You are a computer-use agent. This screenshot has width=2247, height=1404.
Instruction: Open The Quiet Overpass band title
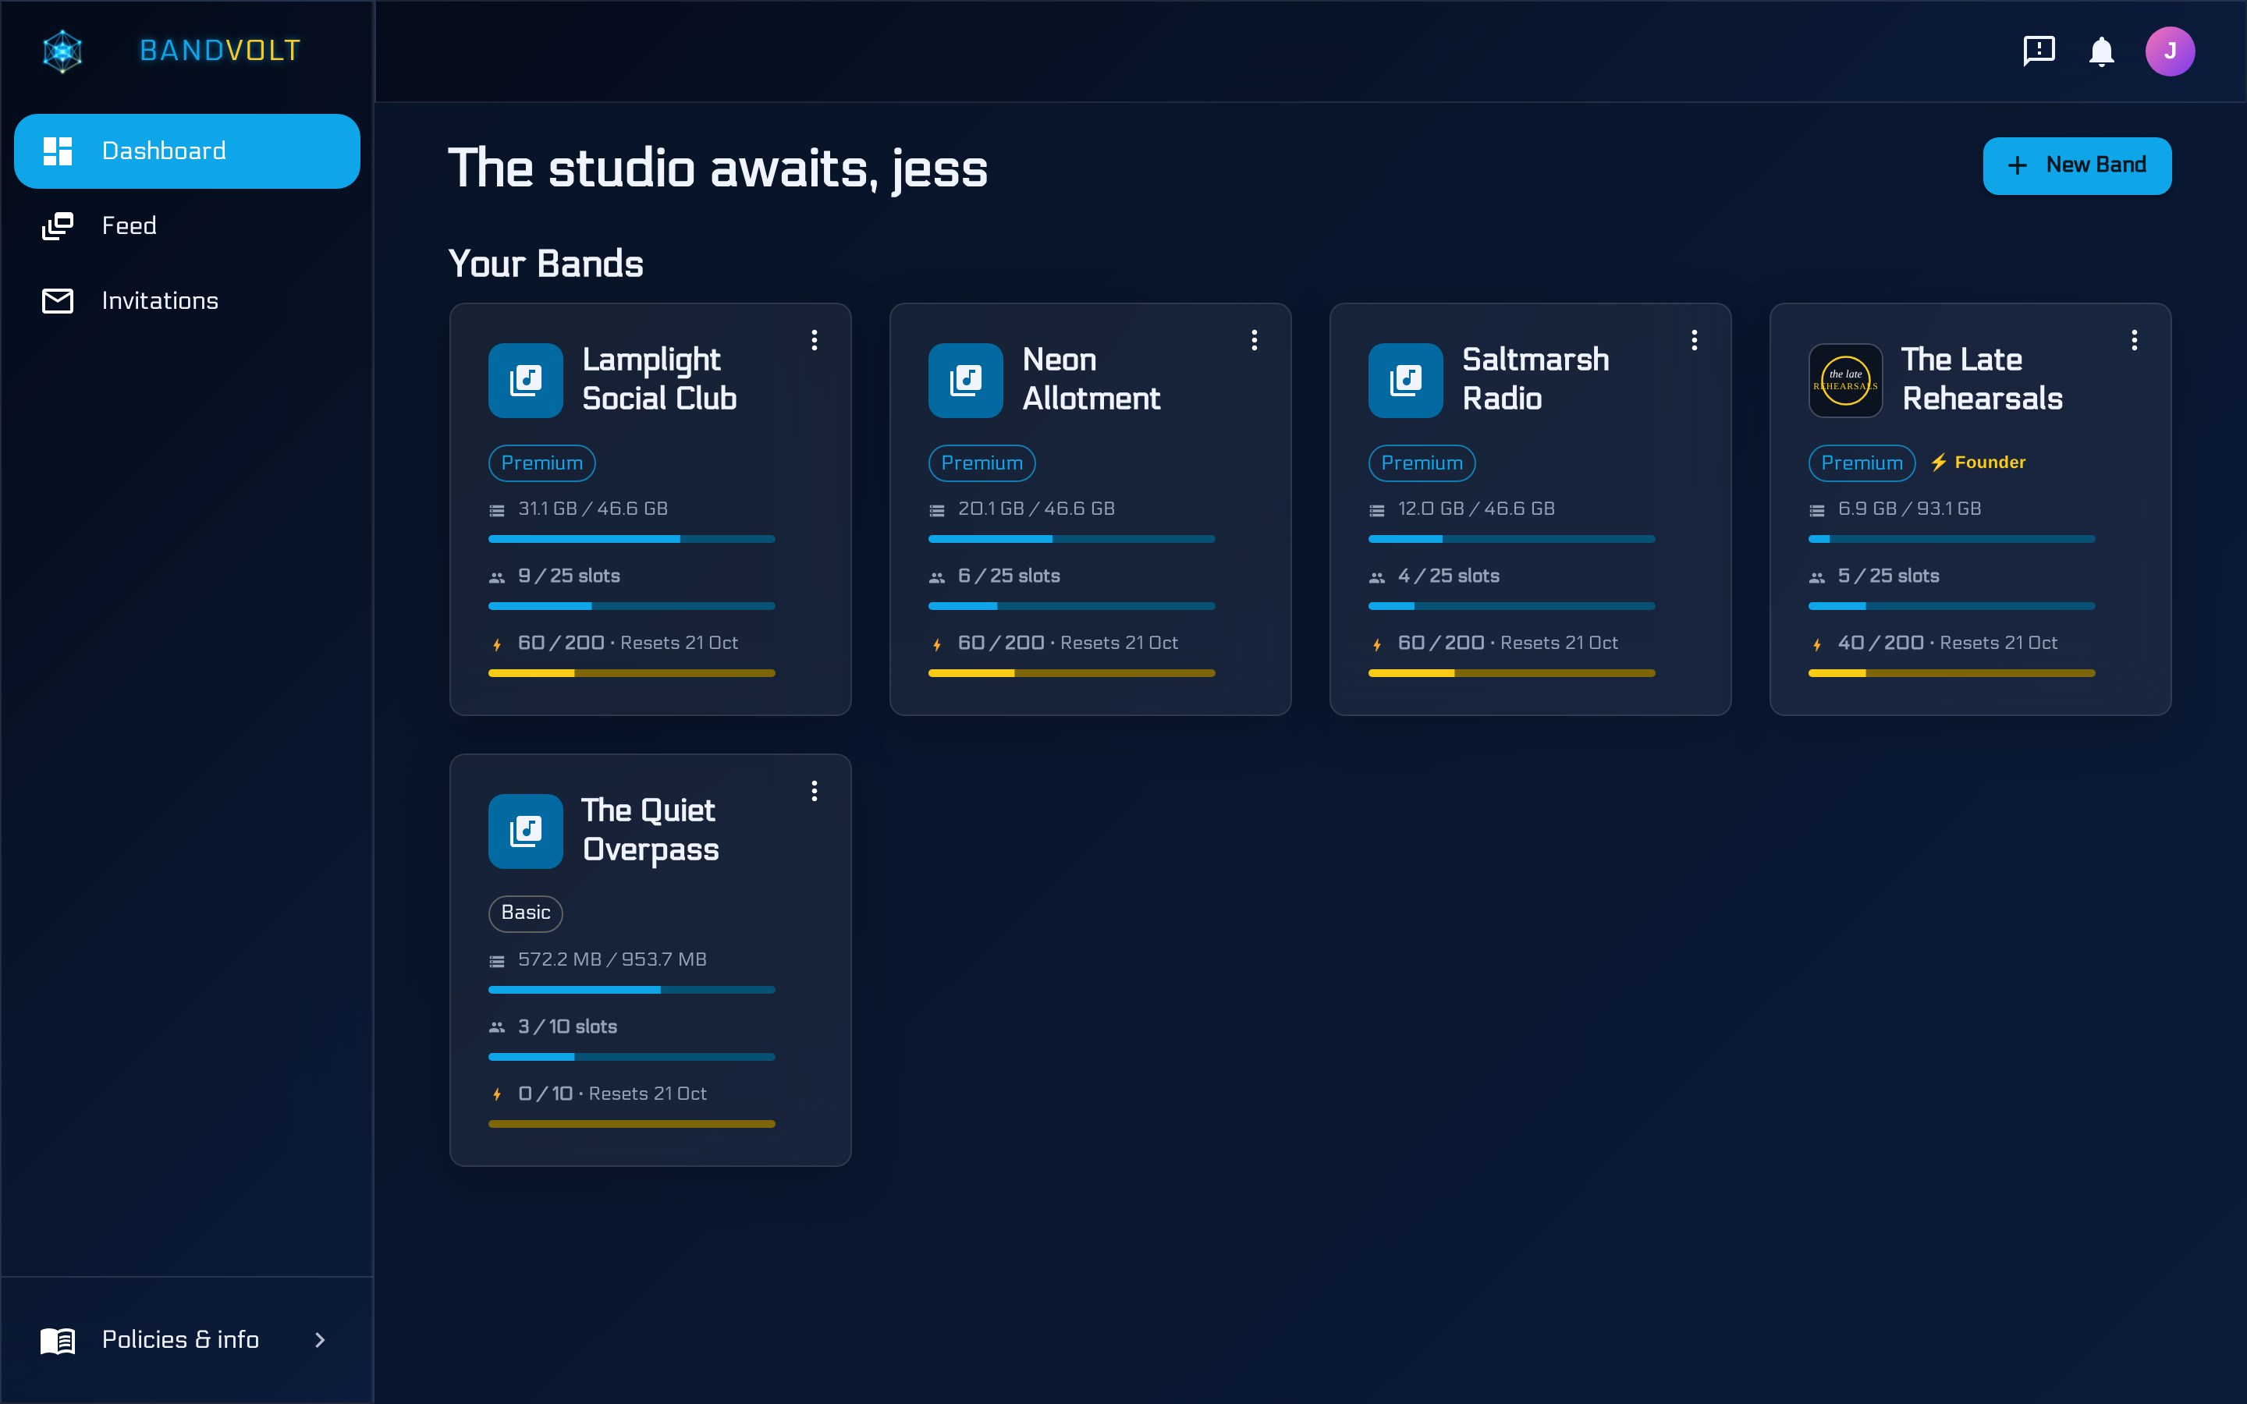(650, 831)
